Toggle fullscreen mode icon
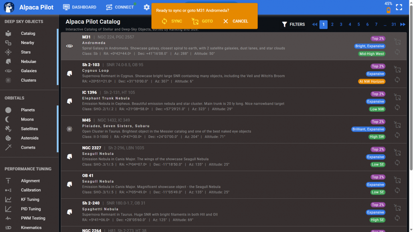The image size is (413, 232). pos(399,7)
